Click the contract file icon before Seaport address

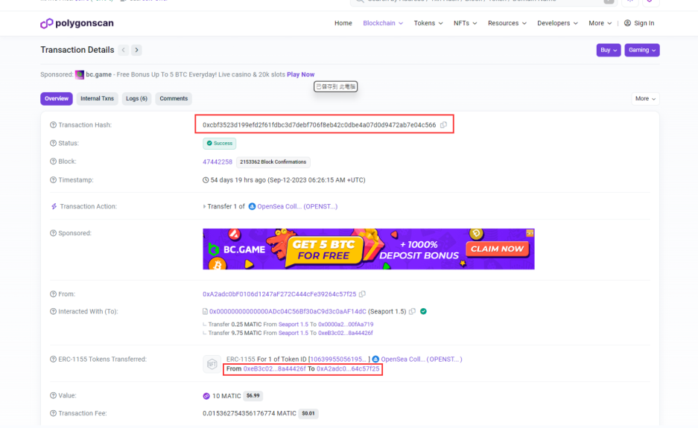tap(205, 311)
